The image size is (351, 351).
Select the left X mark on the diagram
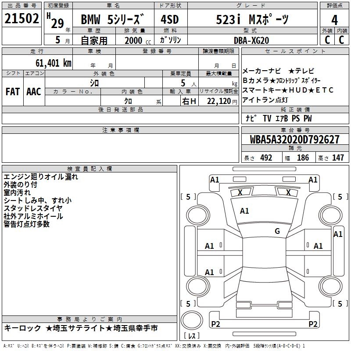[x=240, y=193]
